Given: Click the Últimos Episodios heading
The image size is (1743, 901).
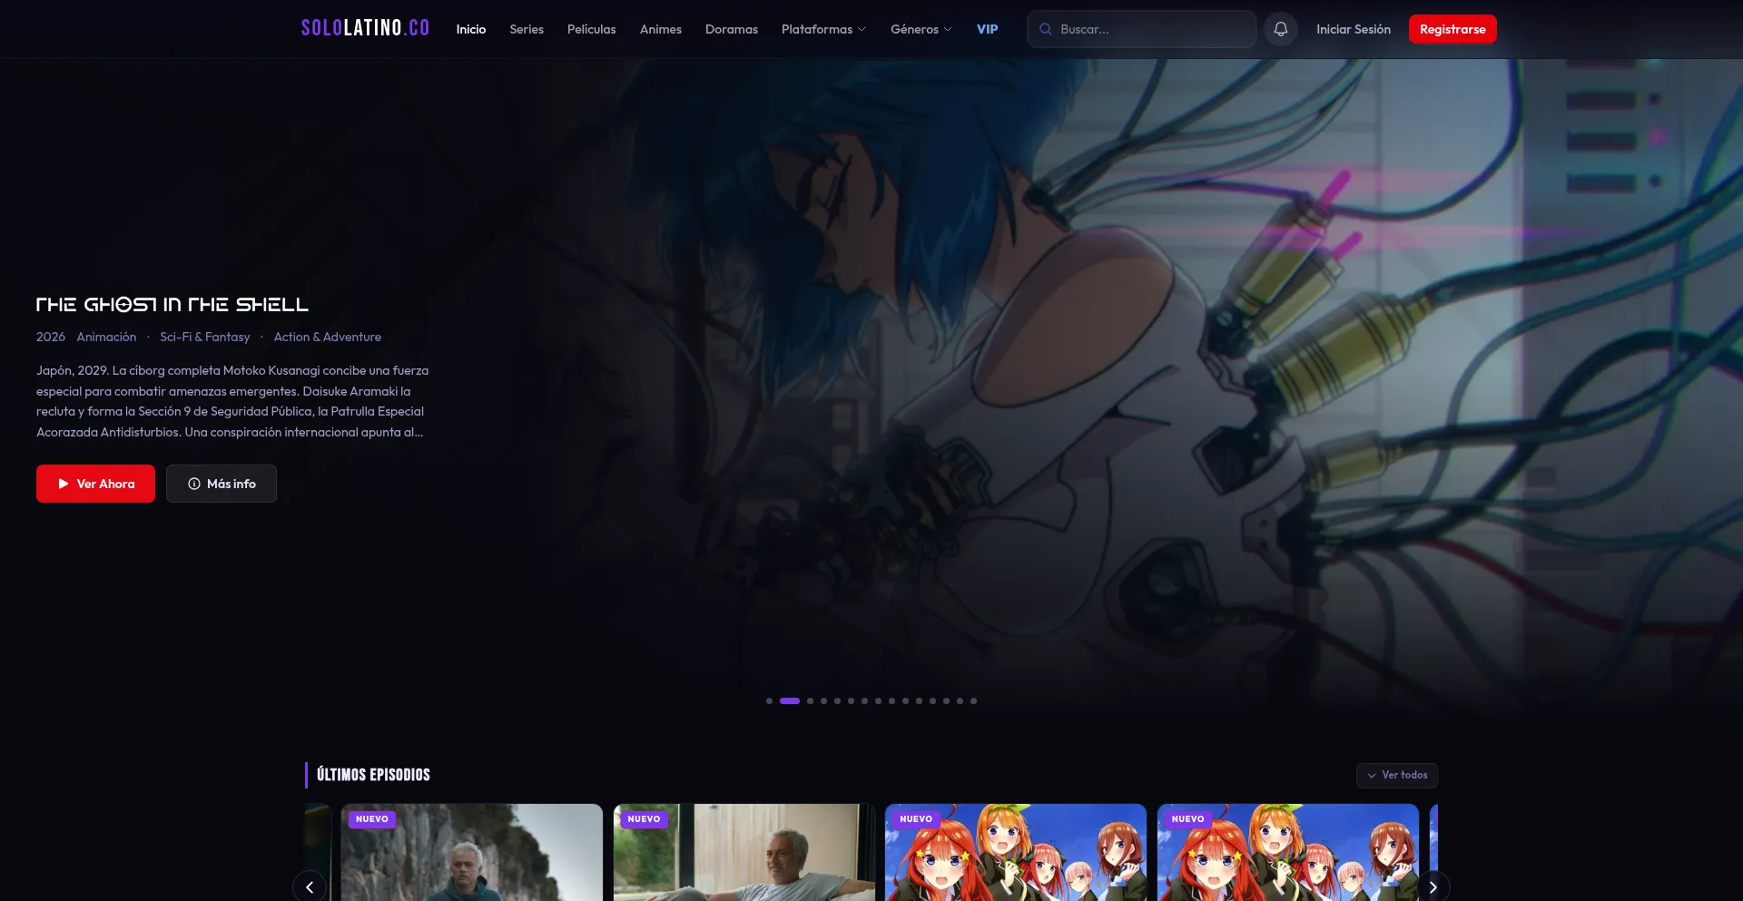Looking at the screenshot, I should 373,775.
